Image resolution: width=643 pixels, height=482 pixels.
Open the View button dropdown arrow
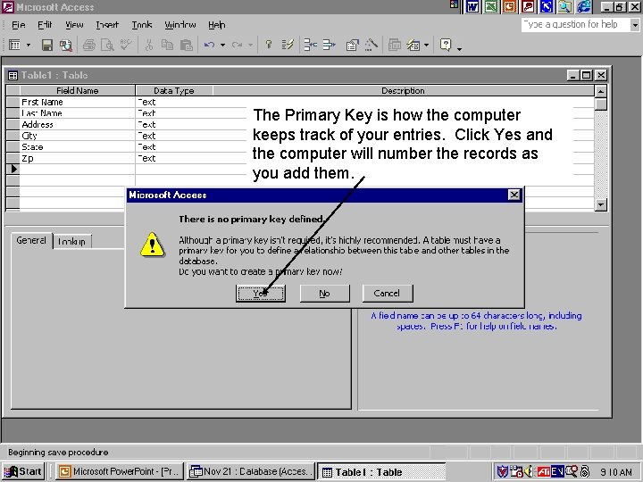[x=29, y=45]
